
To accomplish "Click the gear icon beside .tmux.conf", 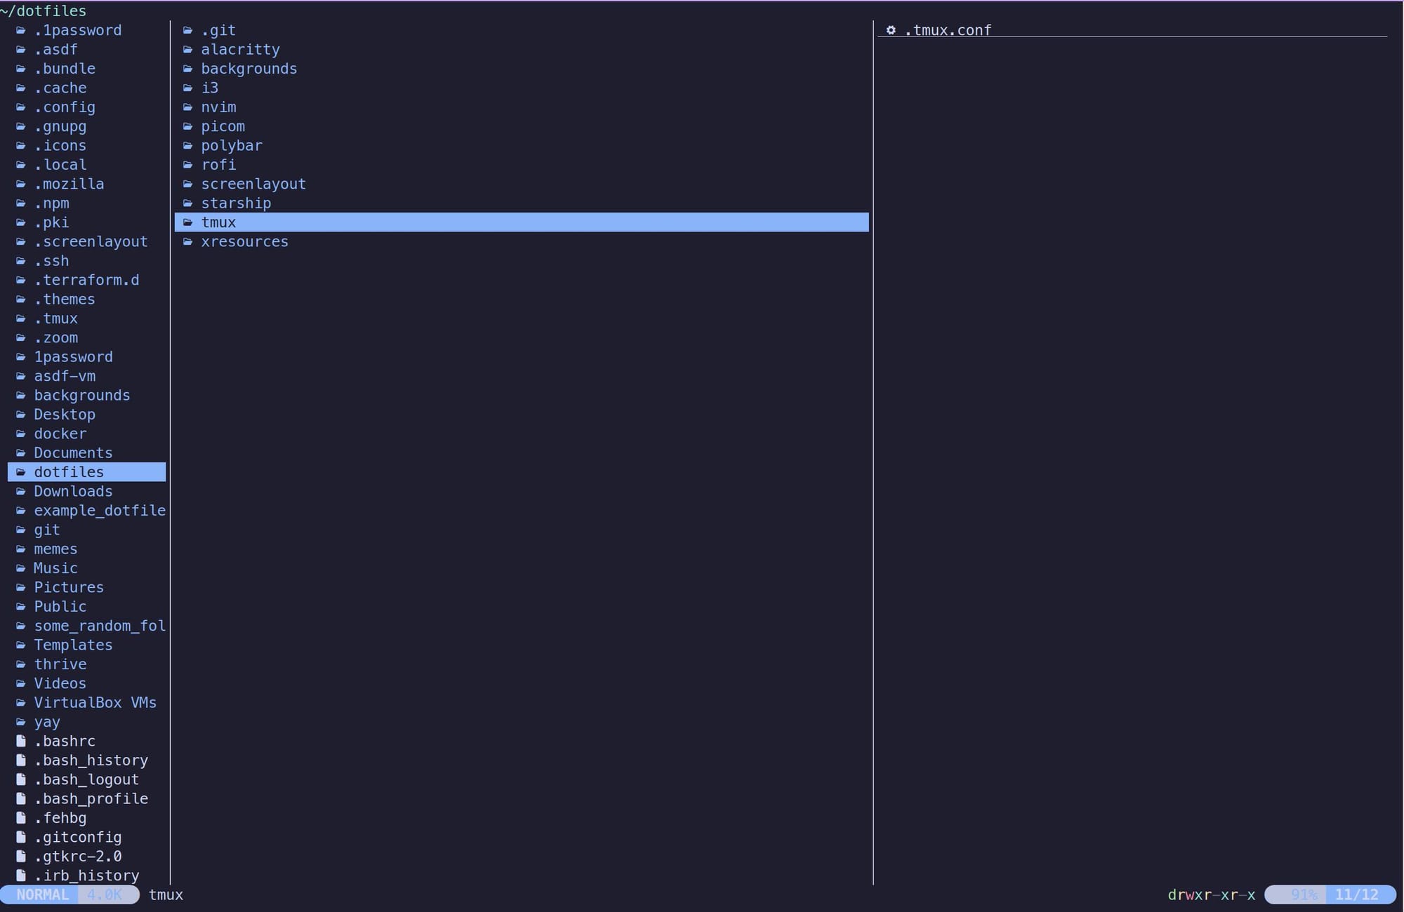I will pyautogui.click(x=890, y=30).
